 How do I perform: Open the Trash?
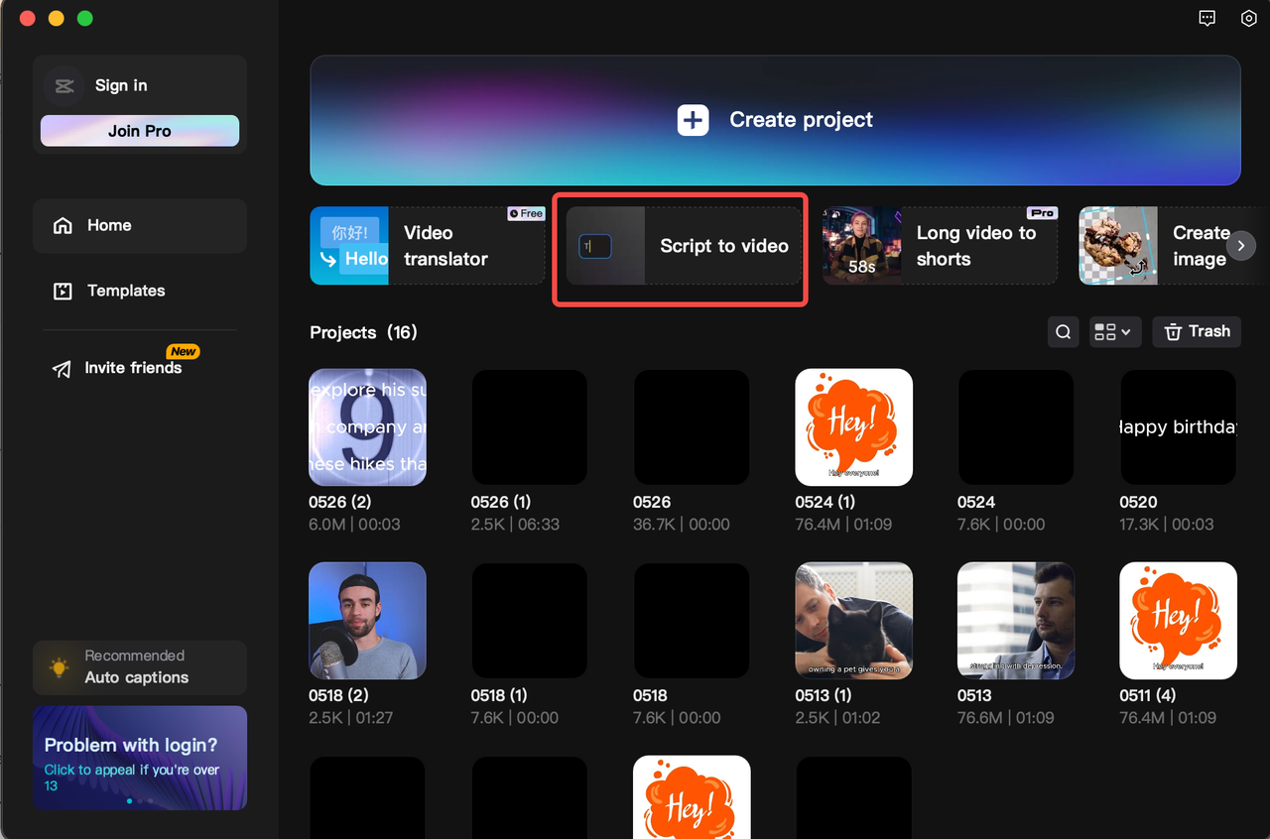[1196, 331]
